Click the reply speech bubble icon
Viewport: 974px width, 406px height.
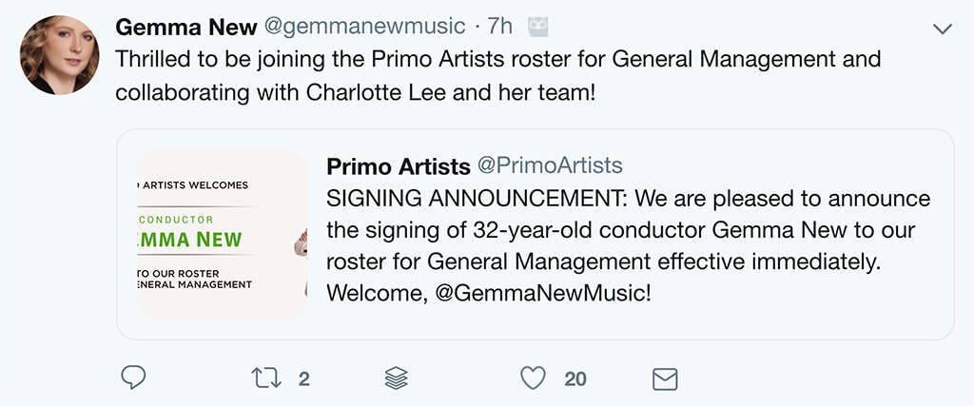click(134, 378)
